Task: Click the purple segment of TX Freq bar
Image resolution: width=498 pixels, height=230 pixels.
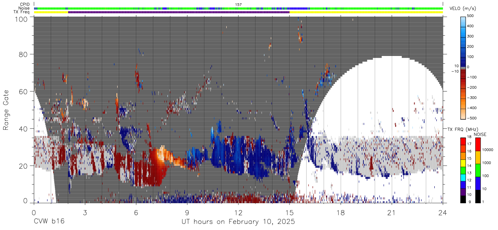Action: click(x=179, y=12)
